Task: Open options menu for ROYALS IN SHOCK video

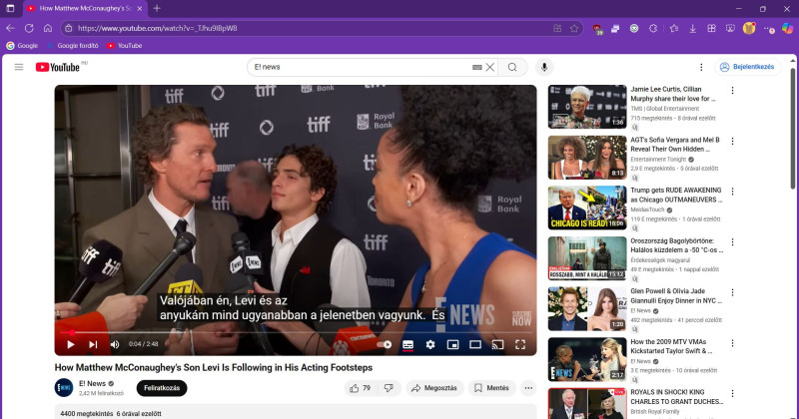Action: pyautogui.click(x=732, y=393)
